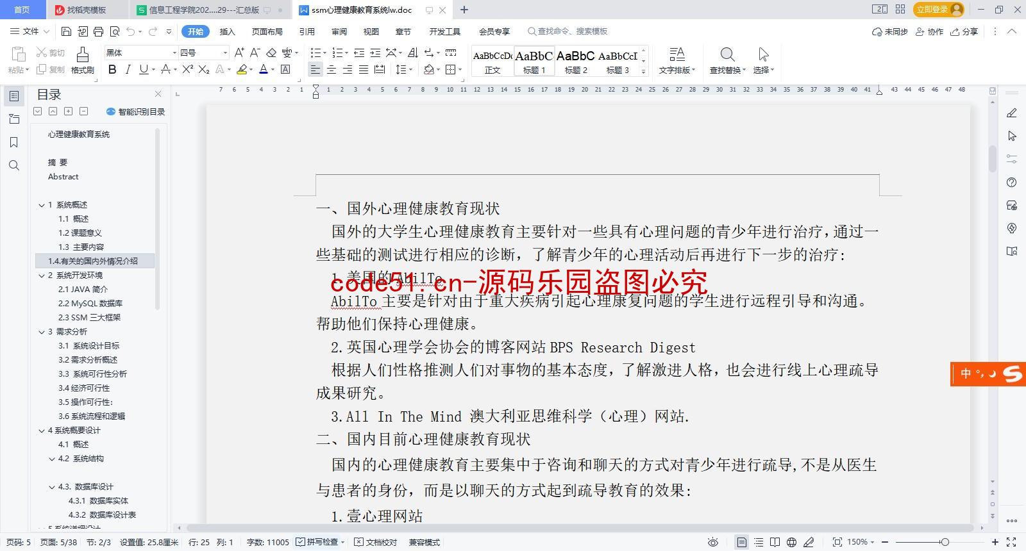Click the Text Layout (文字排版) icon
This screenshot has width=1026, height=551.
pyautogui.click(x=677, y=54)
